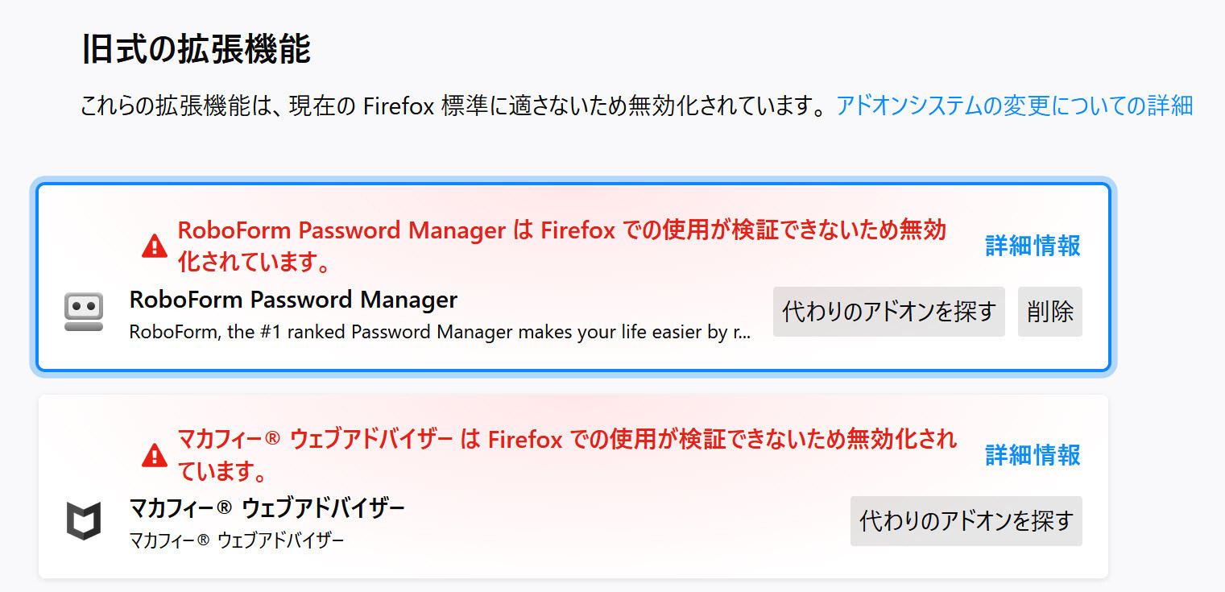
Task: Click the red マカフィー disabled warning message
Action: coord(567,454)
